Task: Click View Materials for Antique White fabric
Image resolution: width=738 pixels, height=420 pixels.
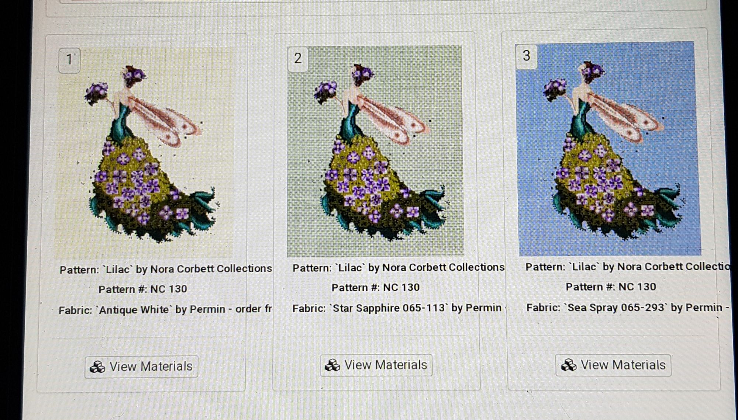Action: (141, 367)
